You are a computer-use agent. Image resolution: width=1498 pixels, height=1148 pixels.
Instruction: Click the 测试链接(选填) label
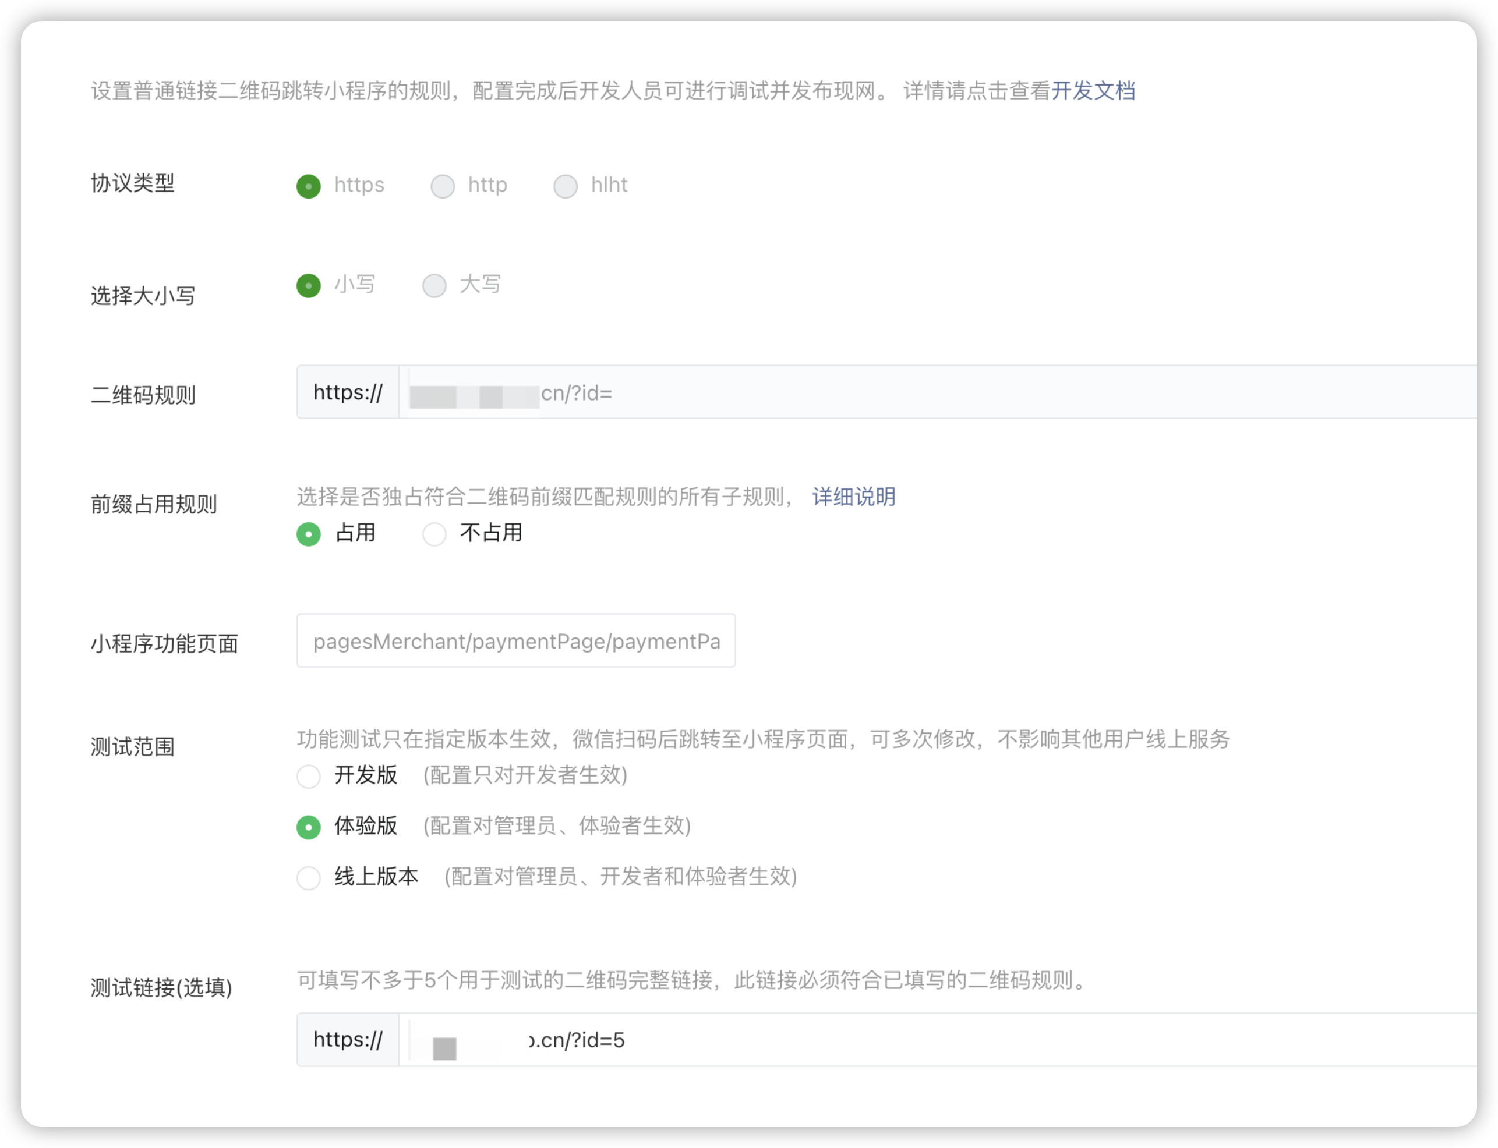(x=161, y=987)
